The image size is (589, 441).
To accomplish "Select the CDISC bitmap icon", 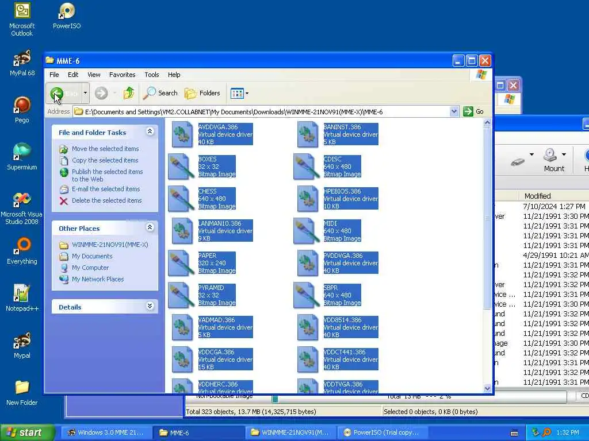I will 306,167.
